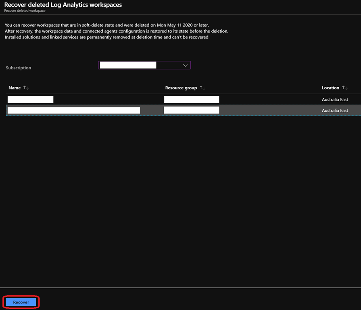This screenshot has width=361, height=310.
Task: Click Australia East in the highlighted row
Action: pyautogui.click(x=335, y=111)
